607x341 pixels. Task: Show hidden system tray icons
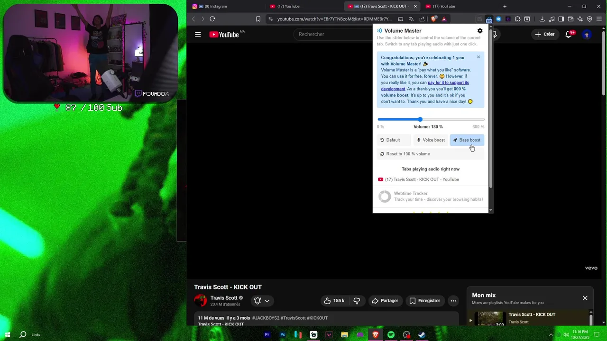pos(551,335)
